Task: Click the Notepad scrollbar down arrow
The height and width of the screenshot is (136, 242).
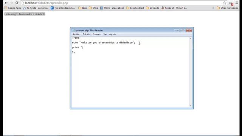Action: coord(190,106)
